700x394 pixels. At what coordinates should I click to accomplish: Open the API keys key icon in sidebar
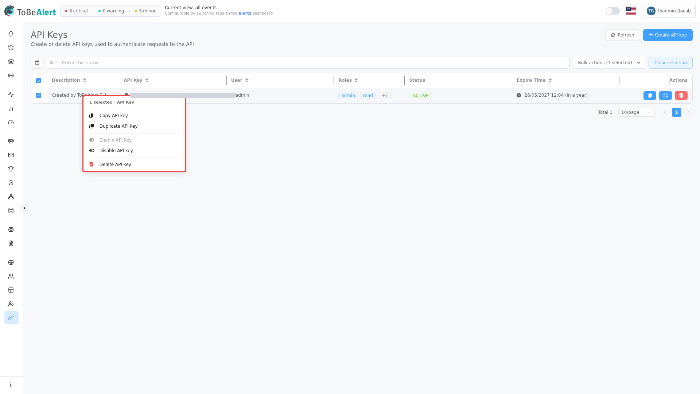click(x=11, y=318)
